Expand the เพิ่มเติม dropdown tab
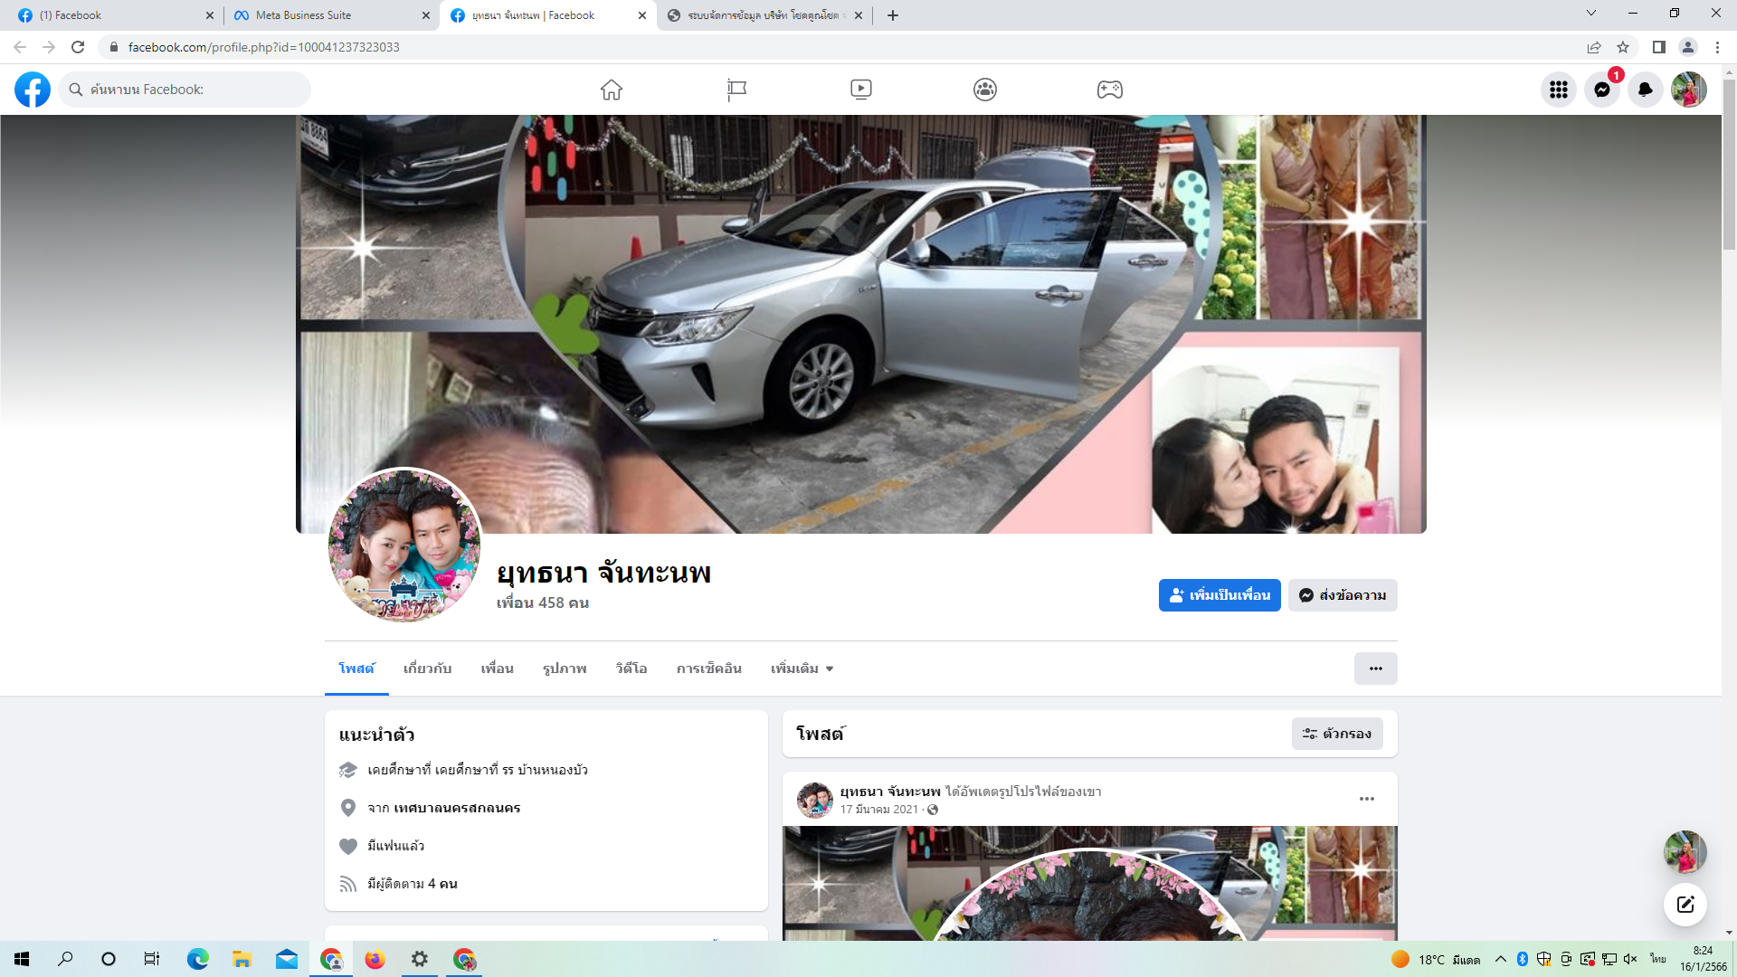1737x977 pixels. tap(802, 669)
